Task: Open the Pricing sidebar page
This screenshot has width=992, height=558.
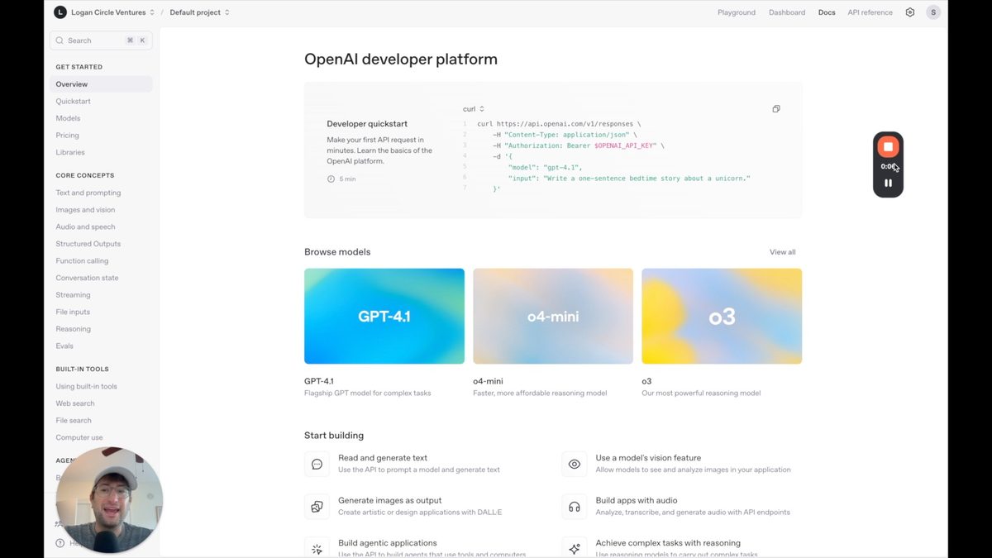Action: 68,136
